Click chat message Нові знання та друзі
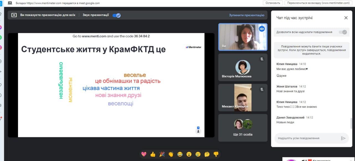The image size is (355, 161). point(291,91)
